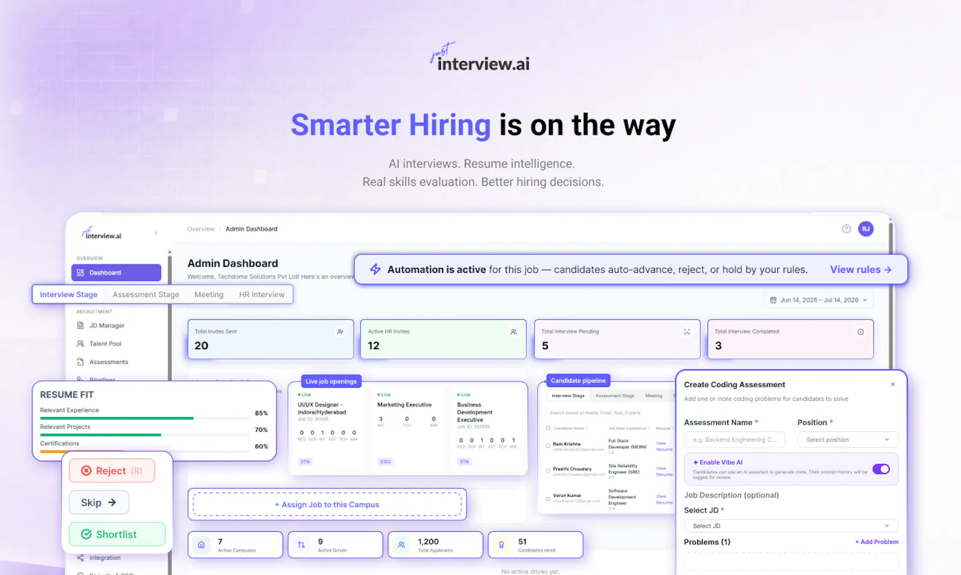Click the Shortlist button
Viewport: 961px width, 575px height.
(x=117, y=534)
